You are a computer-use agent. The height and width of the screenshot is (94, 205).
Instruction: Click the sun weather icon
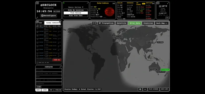(x=160, y=6)
